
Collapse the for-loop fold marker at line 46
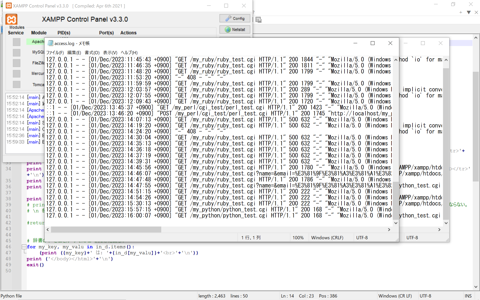pyautogui.click(x=24, y=247)
